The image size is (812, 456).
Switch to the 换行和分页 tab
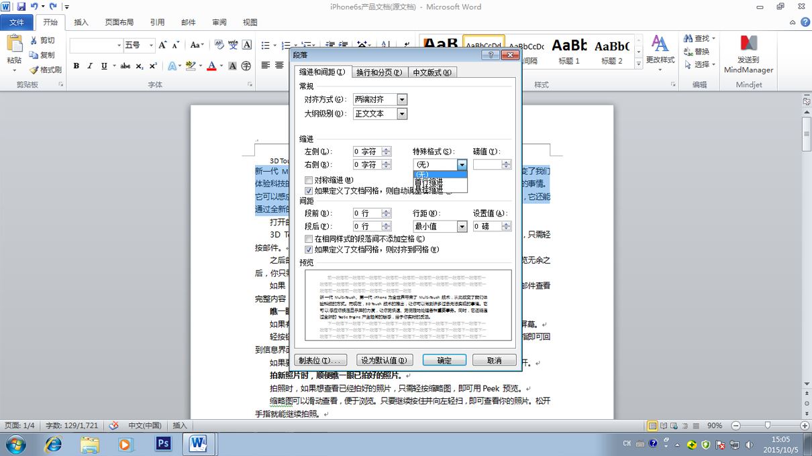pyautogui.click(x=380, y=72)
